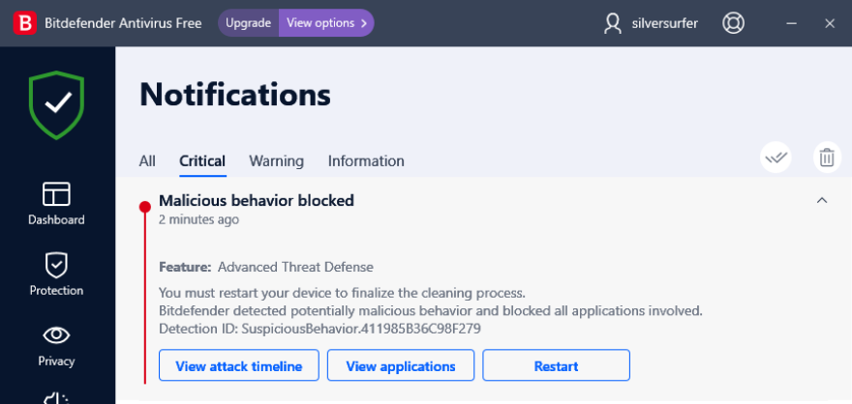Viewport: 852px width, 404px height.
Task: Mark all notifications as read
Action: 776,157
